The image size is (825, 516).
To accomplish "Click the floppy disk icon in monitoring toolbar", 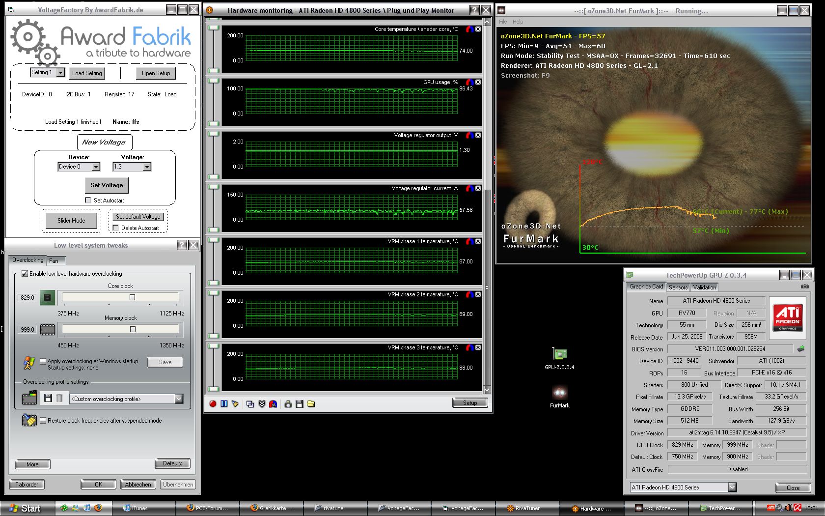I will pos(300,404).
